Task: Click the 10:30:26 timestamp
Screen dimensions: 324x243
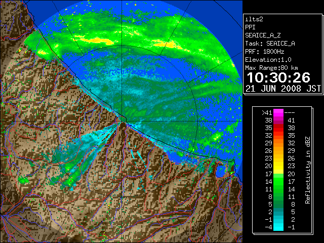Action: [278, 77]
